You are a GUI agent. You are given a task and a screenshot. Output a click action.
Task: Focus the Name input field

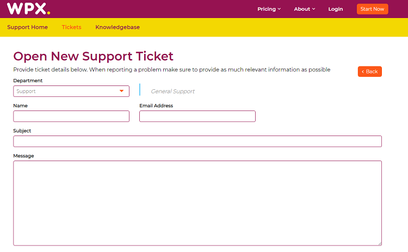coord(71,116)
